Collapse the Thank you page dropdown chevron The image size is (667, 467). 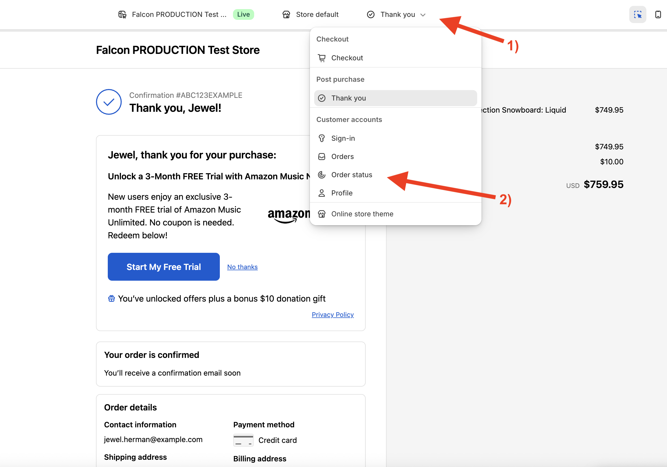423,15
